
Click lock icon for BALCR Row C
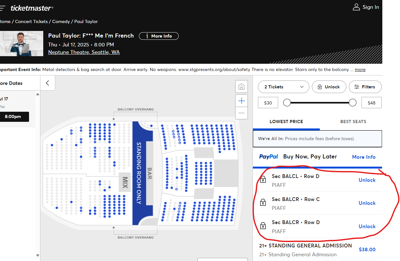263,203
